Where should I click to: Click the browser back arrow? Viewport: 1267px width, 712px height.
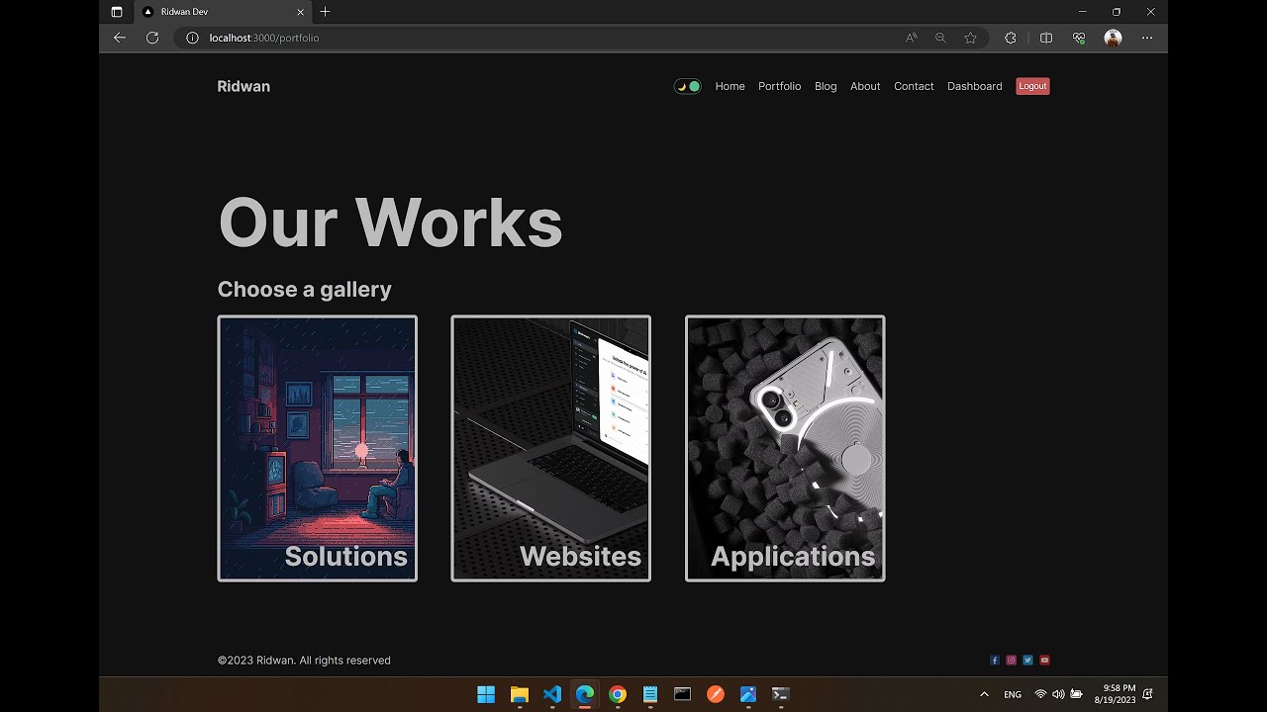pos(120,38)
